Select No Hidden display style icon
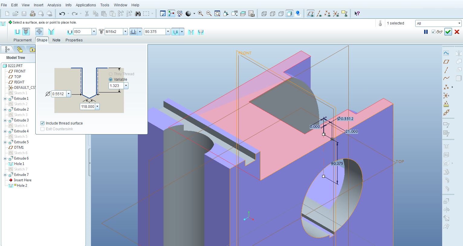The width and height of the screenshot is (463, 246). coord(281,14)
